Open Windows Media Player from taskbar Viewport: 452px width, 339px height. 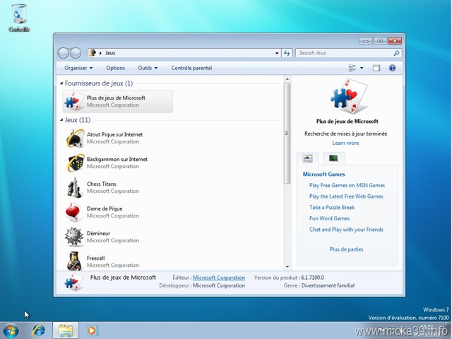tap(93, 331)
